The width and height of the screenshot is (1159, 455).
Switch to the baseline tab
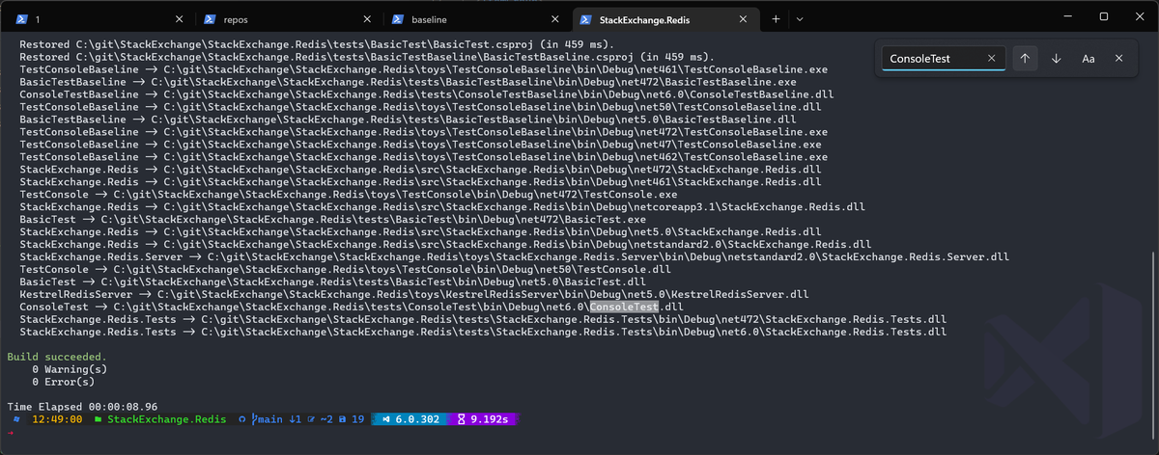[x=474, y=18]
